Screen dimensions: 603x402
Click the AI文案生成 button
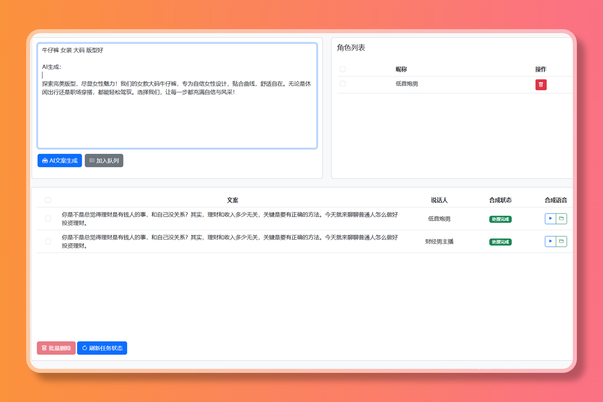(x=60, y=161)
